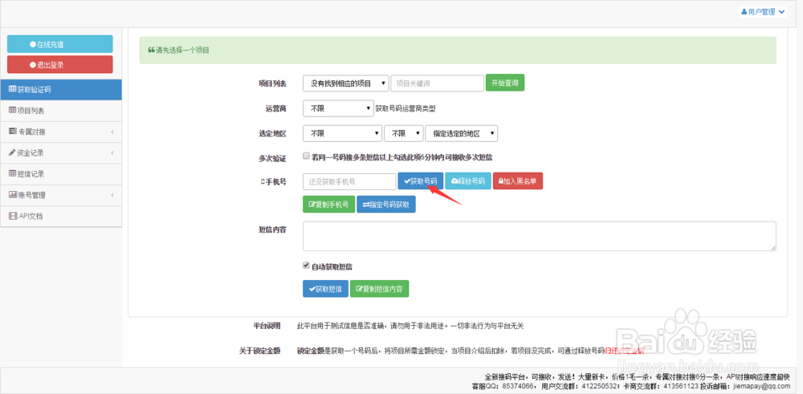Open the first 选定地区 province dropdown

click(343, 133)
